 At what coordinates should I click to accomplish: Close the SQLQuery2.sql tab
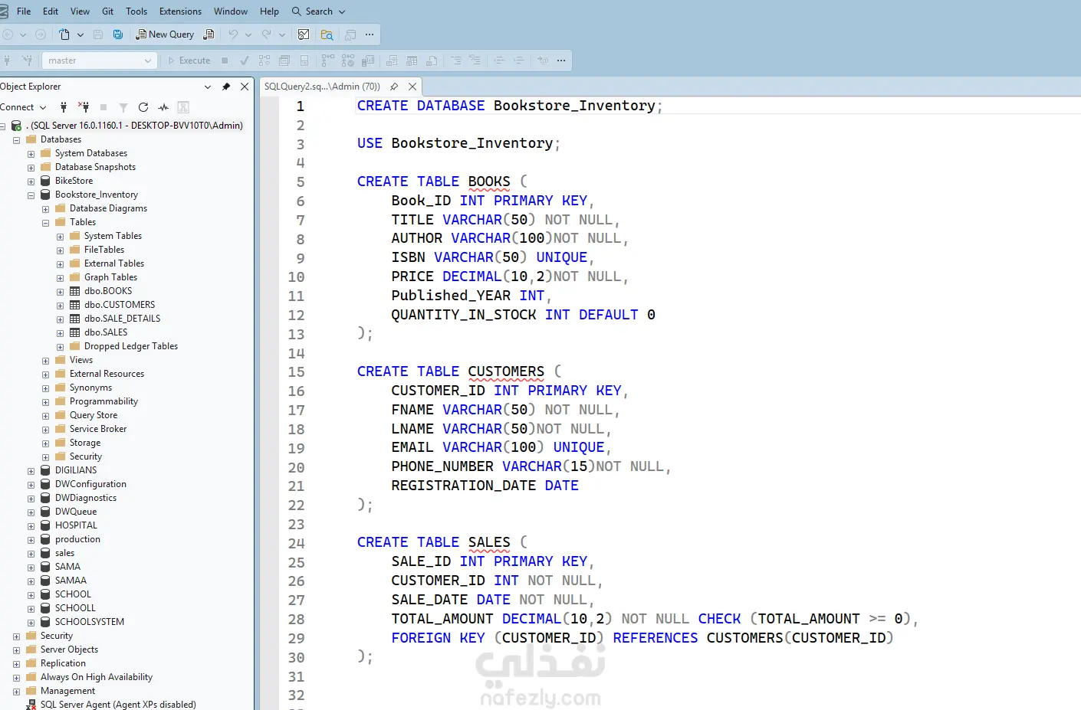pos(412,87)
